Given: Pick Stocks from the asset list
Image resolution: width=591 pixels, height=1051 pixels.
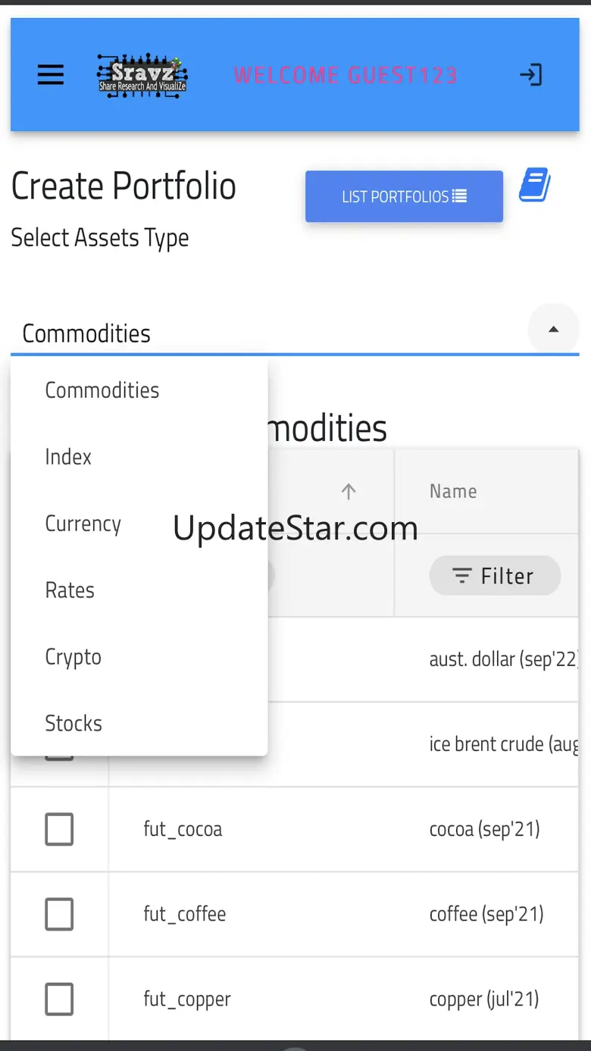Looking at the screenshot, I should pos(73,724).
